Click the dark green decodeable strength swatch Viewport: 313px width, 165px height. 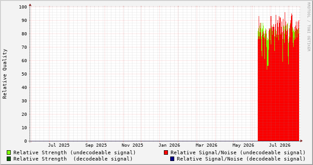click(9, 159)
